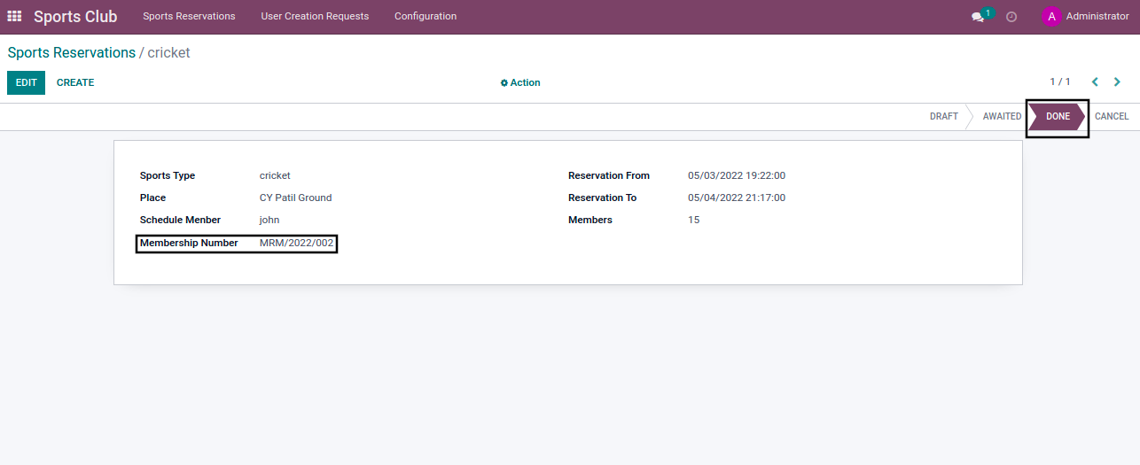Image resolution: width=1140 pixels, height=465 pixels.
Task: Click Membership Number MRM/2022/002
Action: pyautogui.click(x=297, y=243)
